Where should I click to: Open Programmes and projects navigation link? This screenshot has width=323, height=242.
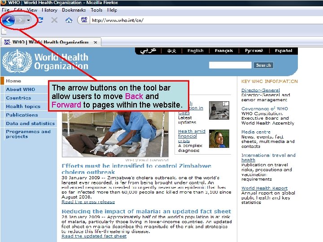(x=28, y=134)
